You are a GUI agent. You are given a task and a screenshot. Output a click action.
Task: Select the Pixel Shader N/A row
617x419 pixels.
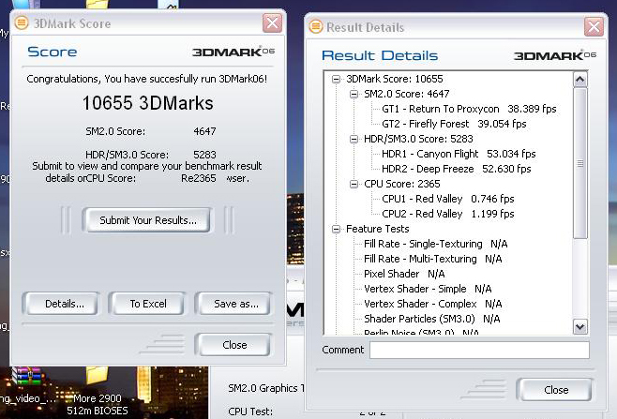pos(404,274)
